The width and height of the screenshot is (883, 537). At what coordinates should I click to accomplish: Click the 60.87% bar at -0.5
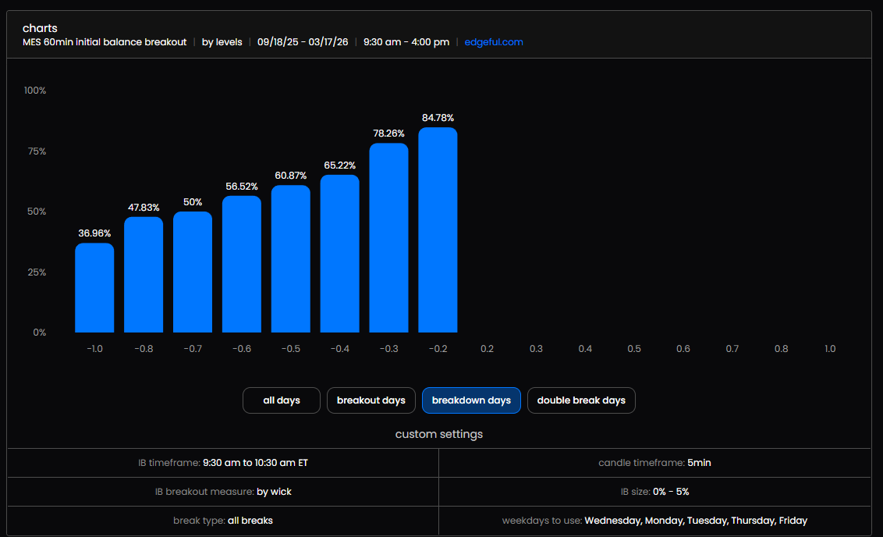click(x=291, y=258)
